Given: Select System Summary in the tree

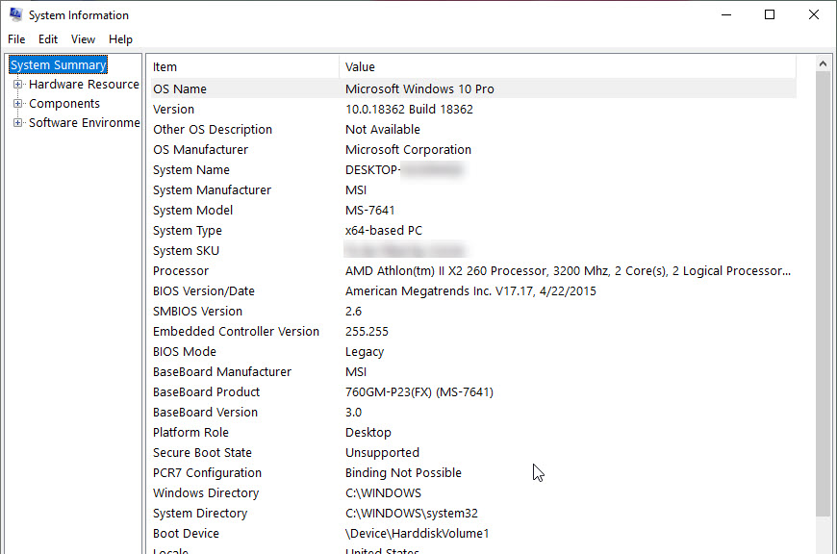Looking at the screenshot, I should 58,65.
